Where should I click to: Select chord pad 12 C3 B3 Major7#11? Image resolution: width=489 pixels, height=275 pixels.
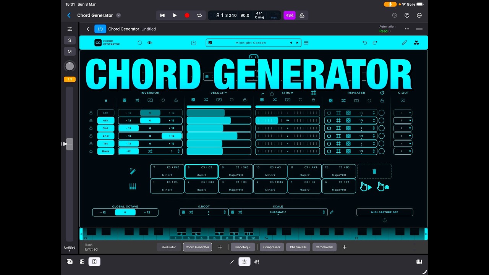(339, 171)
